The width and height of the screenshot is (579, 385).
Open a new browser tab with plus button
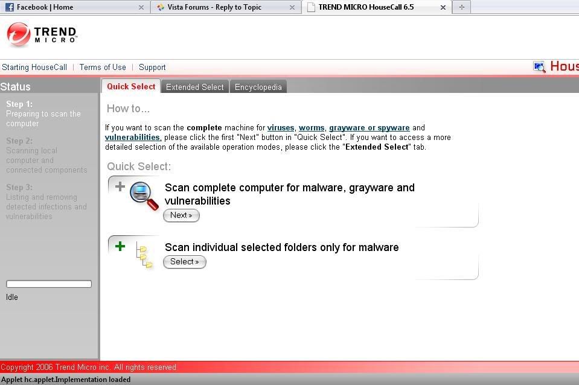(x=462, y=7)
